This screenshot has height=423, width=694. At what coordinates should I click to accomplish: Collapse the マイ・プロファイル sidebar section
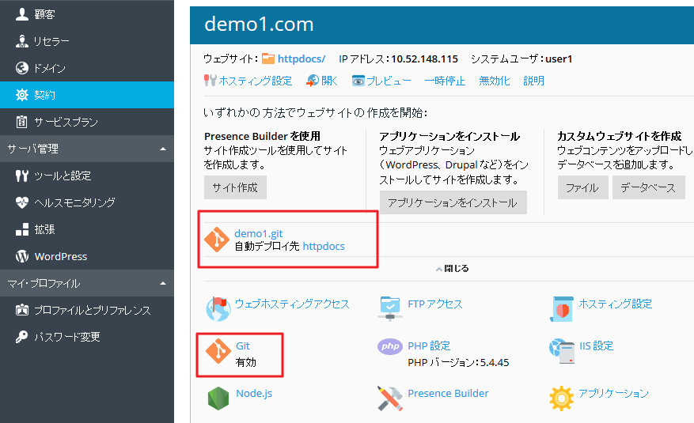pyautogui.click(x=162, y=283)
